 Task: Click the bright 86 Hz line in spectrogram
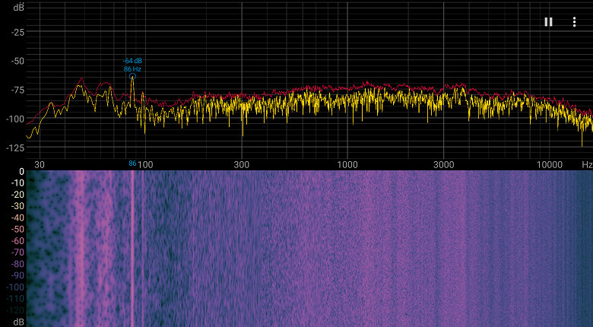132,249
